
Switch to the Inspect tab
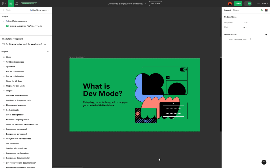[x=227, y=10]
